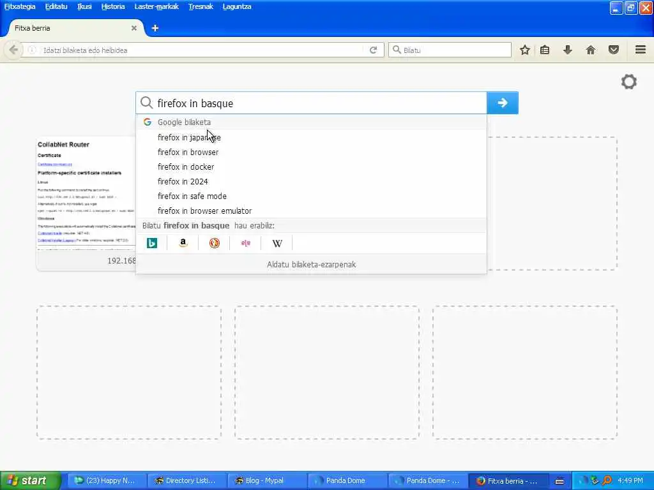Click the Windows start button
Image resolution: width=654 pixels, height=490 pixels.
(30, 480)
